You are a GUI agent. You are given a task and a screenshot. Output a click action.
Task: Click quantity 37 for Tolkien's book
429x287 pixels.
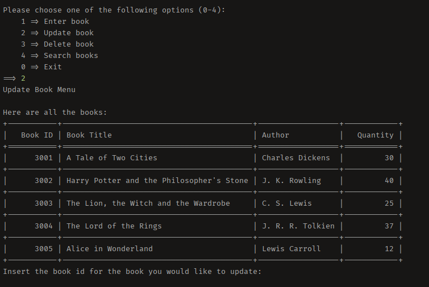click(x=389, y=226)
